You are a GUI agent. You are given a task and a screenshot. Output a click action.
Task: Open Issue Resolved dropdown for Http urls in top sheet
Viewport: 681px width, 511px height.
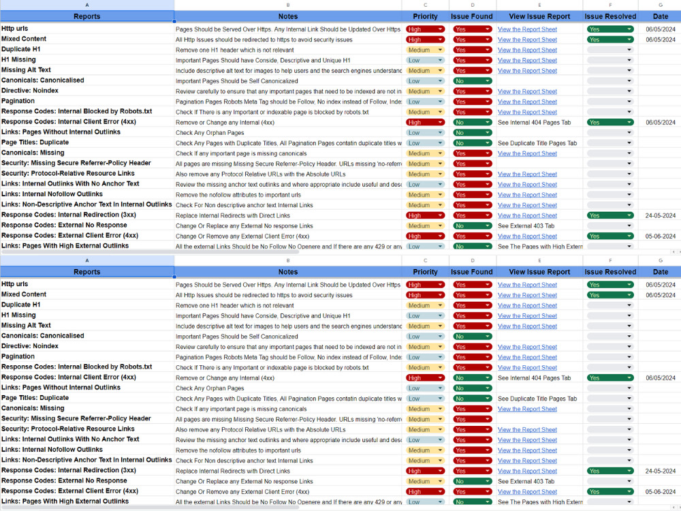coord(610,29)
